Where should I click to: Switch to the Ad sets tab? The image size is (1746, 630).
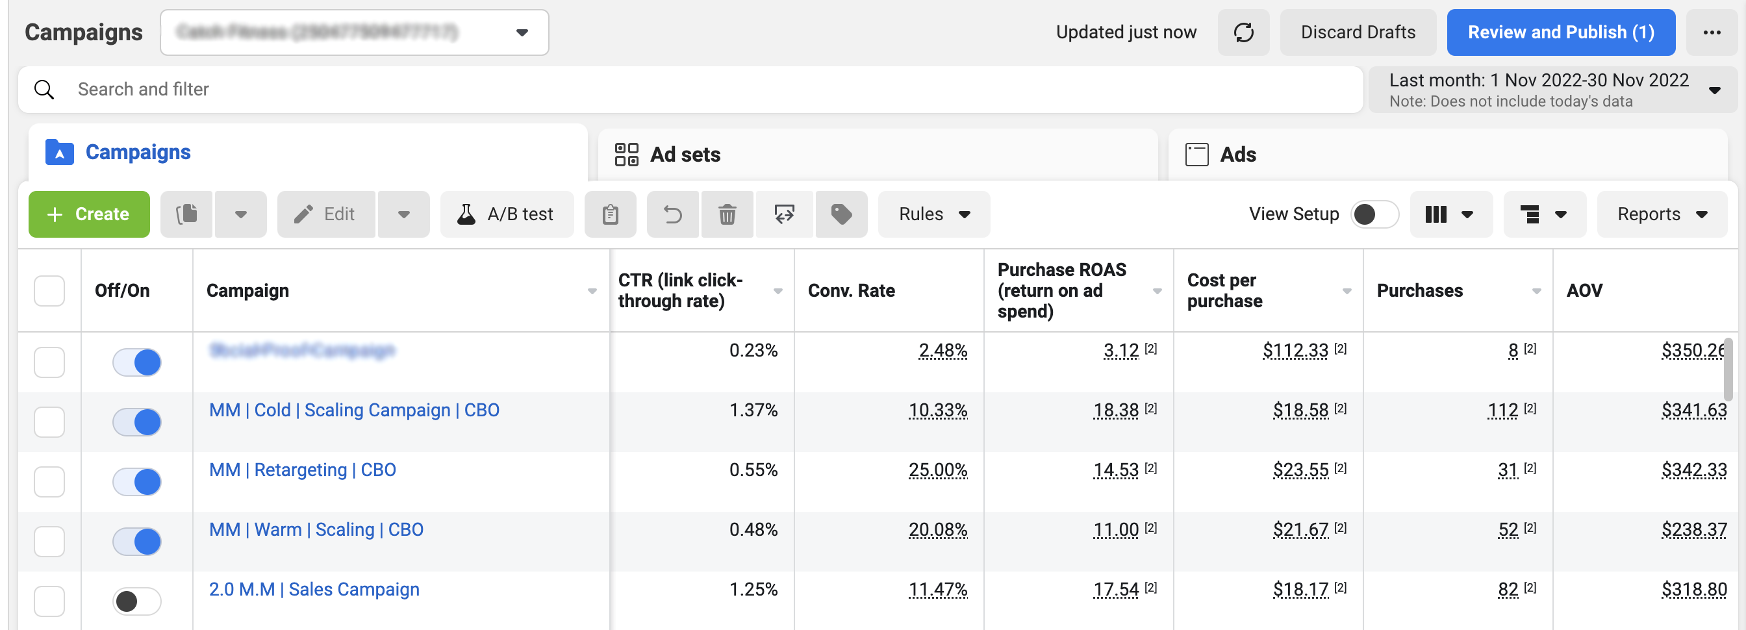point(685,155)
